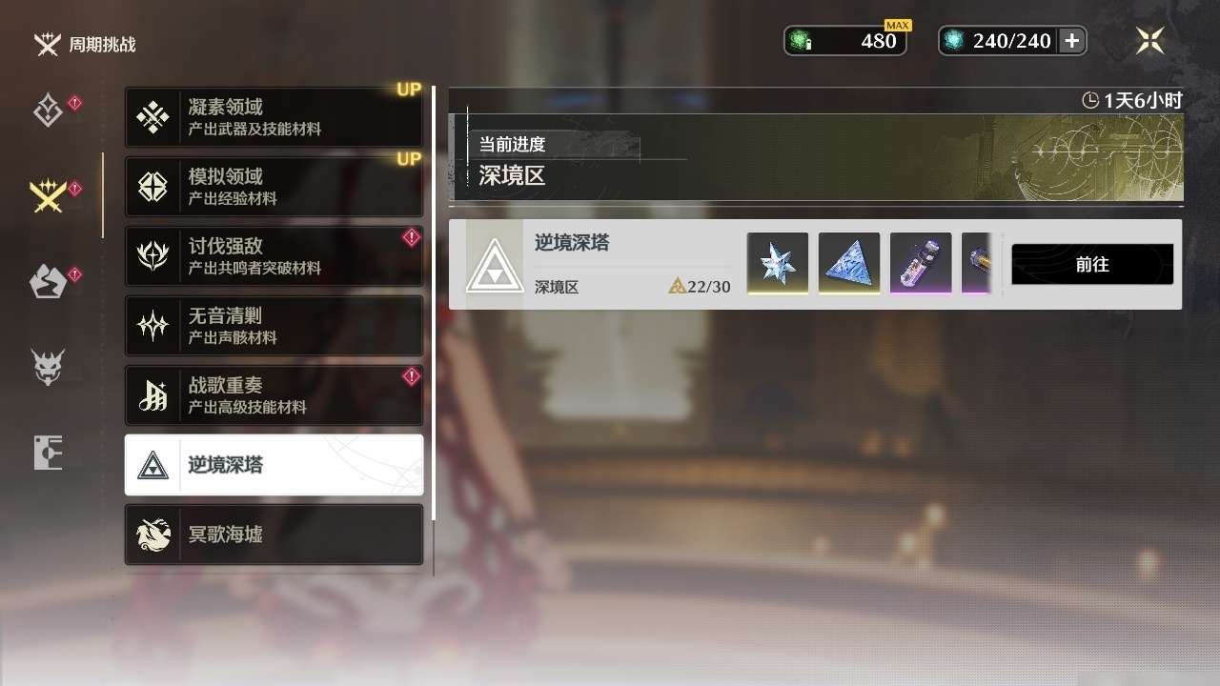Click the first diamond sidebar category icon

point(49,111)
